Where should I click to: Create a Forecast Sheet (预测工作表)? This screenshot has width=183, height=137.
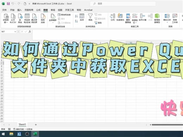tap(175, 18)
